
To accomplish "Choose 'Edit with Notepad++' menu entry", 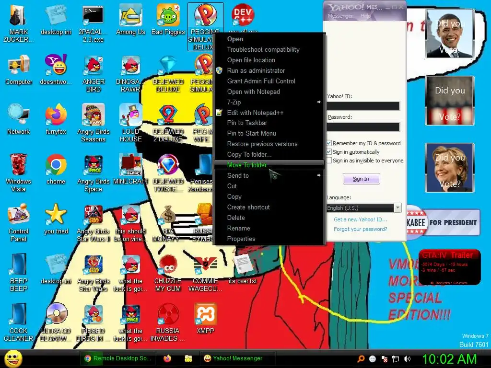I will [x=269, y=113].
